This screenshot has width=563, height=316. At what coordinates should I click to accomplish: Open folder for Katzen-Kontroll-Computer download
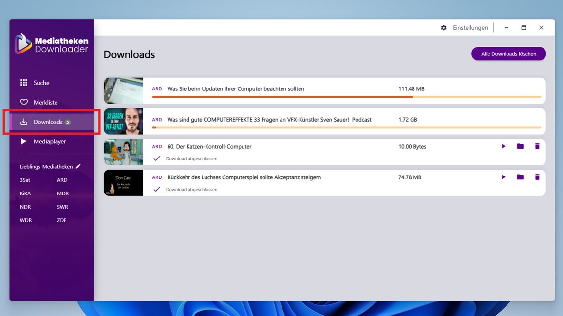click(x=520, y=146)
